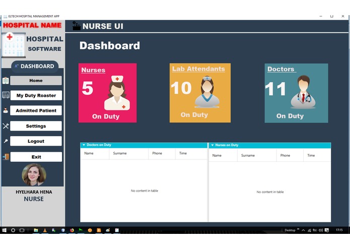
Task: Launch VLC cone icon in taskbar
Action: pyautogui.click(x=45, y=230)
